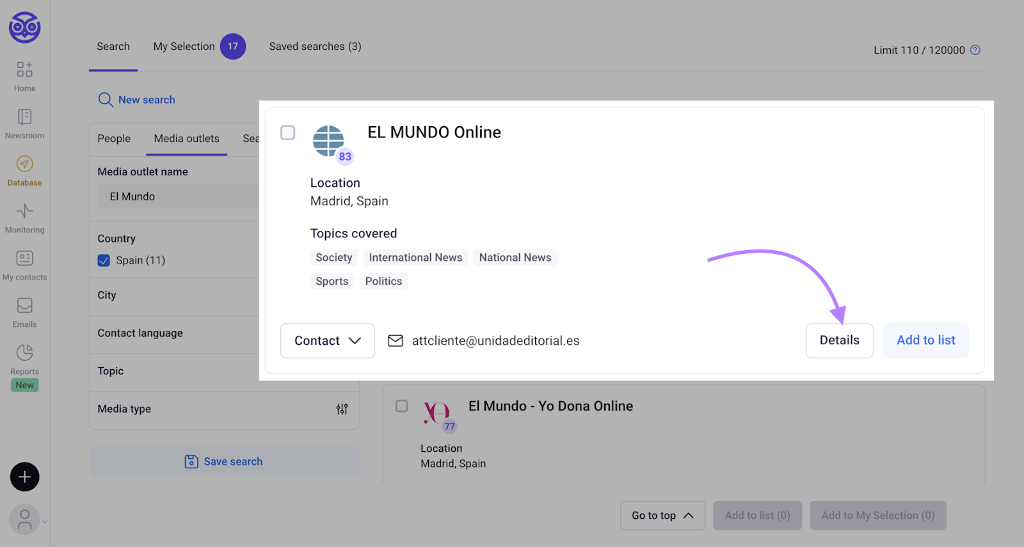Open Details for EL MUNDO Online
1024x547 pixels.
(x=839, y=340)
